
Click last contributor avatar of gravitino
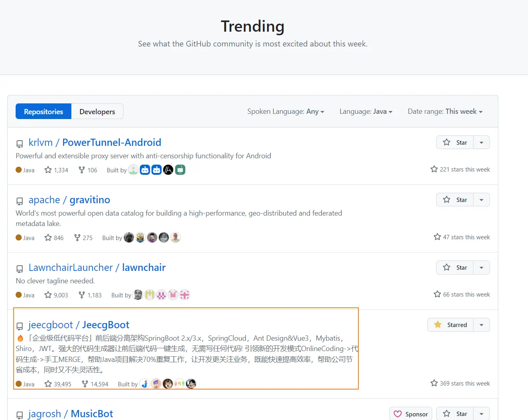(x=175, y=238)
